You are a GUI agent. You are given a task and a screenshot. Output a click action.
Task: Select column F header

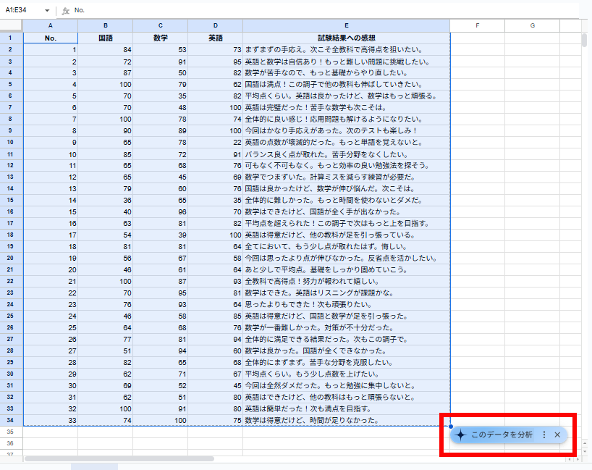477,25
